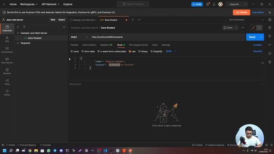
Task: Open the History sidebar panel
Action: click(x=7, y=92)
